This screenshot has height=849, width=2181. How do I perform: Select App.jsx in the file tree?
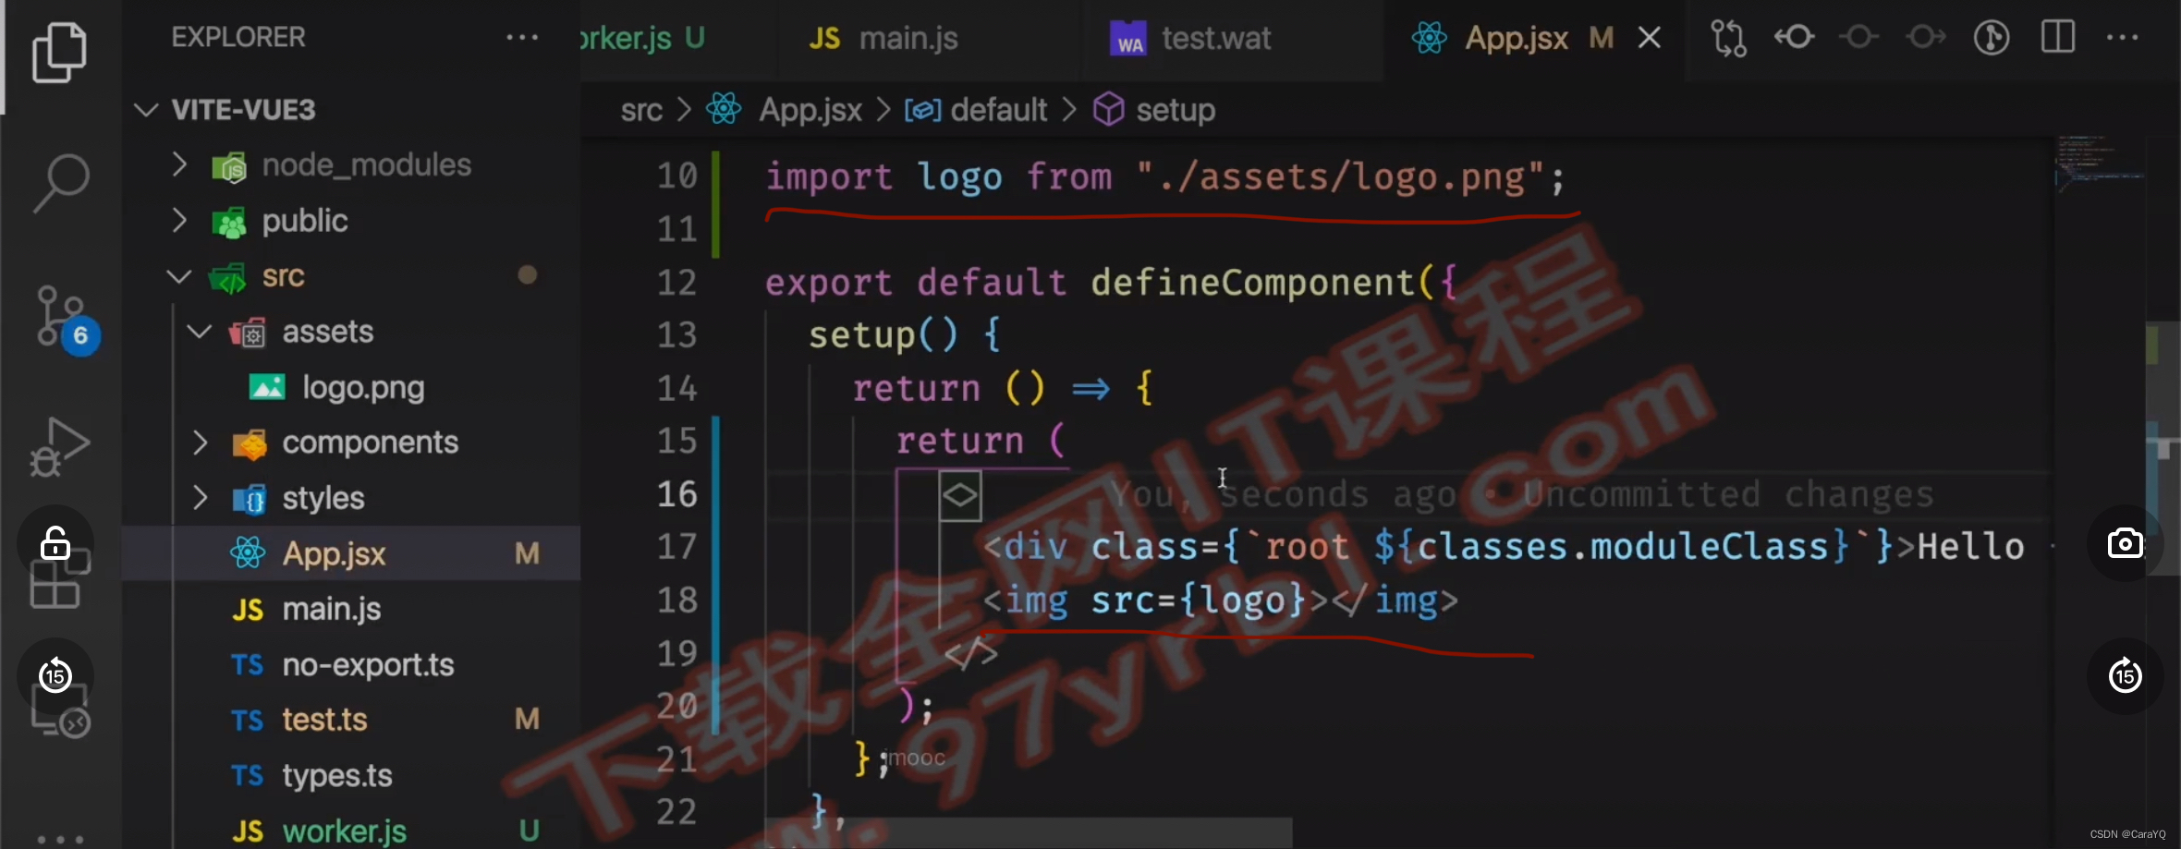[351, 553]
